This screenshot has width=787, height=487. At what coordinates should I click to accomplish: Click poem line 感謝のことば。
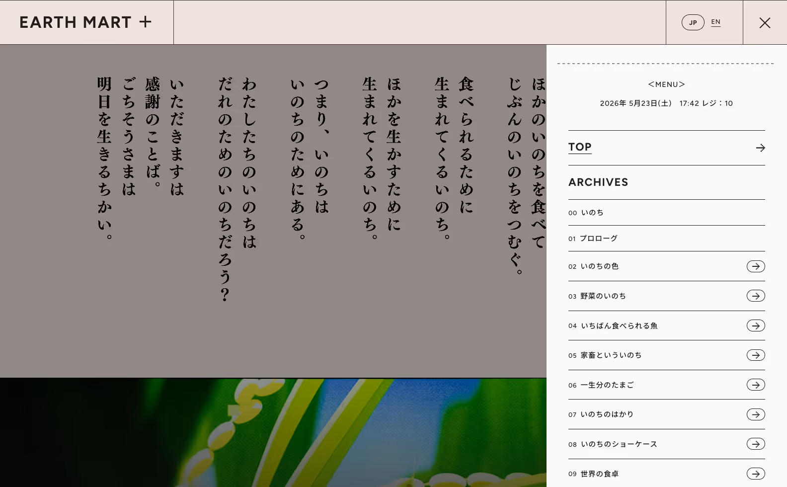(x=153, y=132)
